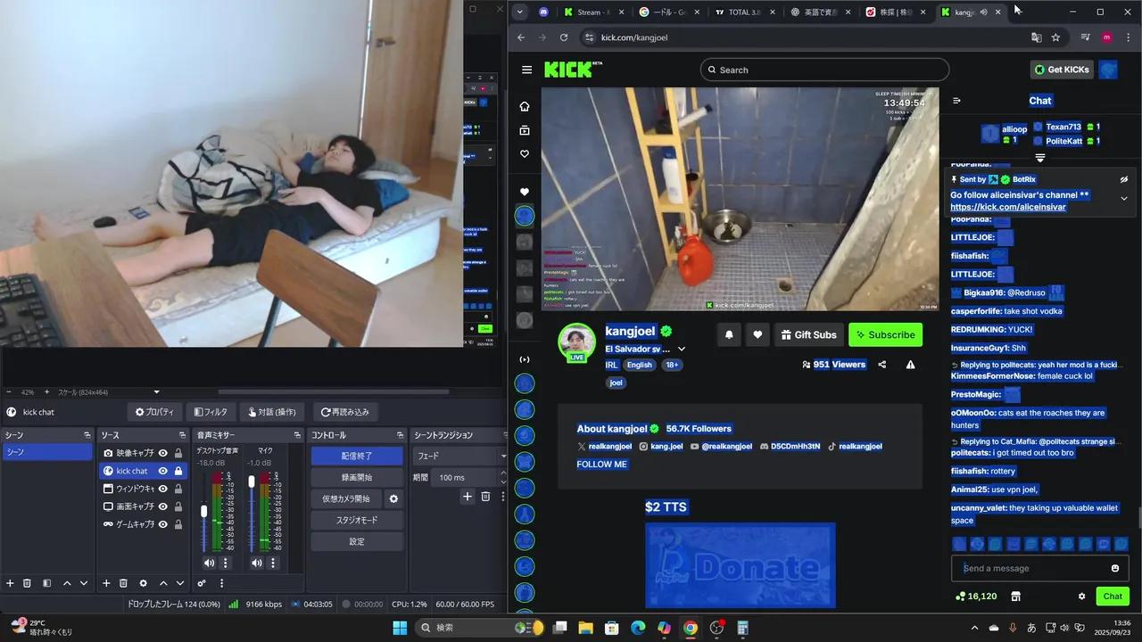This screenshot has height=642, width=1142.
Task: Open the kick.com/aliceinsivar link in chat
Action: [x=1008, y=207]
